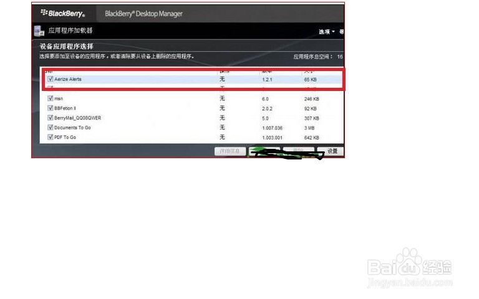Click the 92 KB size cell
This screenshot has height=299, width=479.
[311, 108]
